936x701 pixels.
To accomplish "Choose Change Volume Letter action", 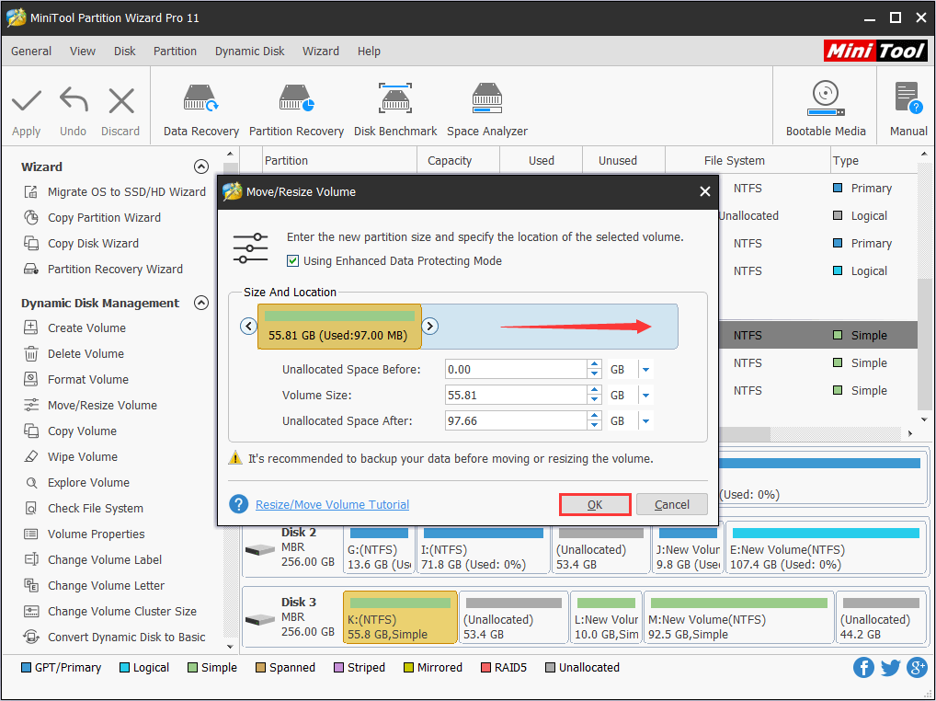I will pyautogui.click(x=94, y=584).
